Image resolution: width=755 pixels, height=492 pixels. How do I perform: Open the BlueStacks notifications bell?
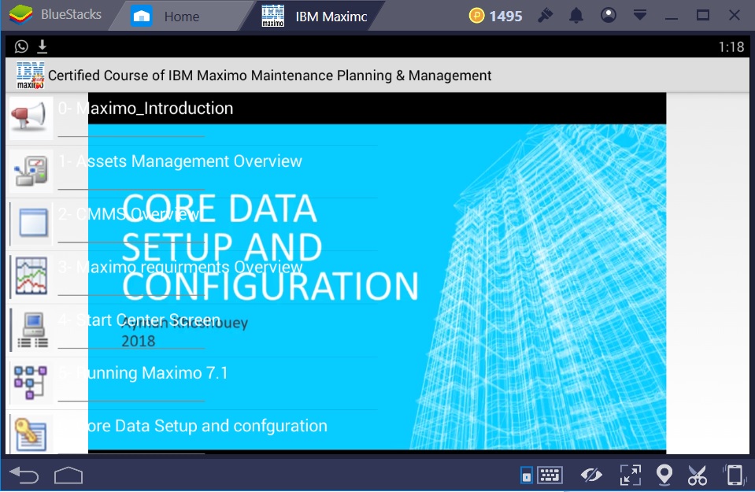[576, 16]
